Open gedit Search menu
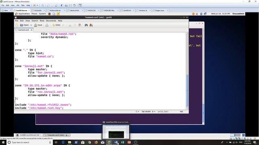Screen dimensions: 259x145 coord(35,21)
